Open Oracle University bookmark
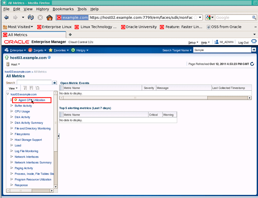 [x=139, y=27]
